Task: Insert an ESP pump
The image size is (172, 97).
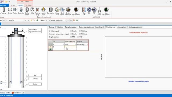Action: [89, 11]
